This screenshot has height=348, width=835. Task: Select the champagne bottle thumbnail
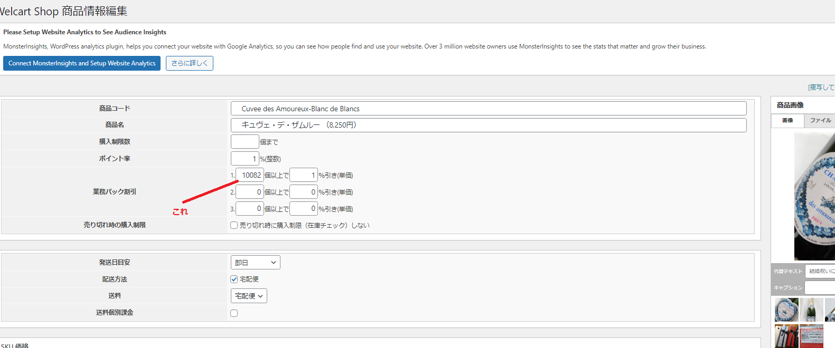811,310
